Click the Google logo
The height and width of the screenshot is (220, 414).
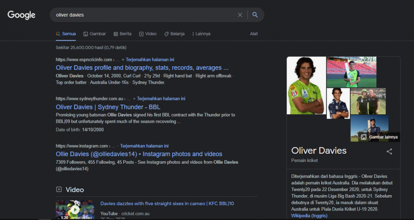(x=22, y=15)
